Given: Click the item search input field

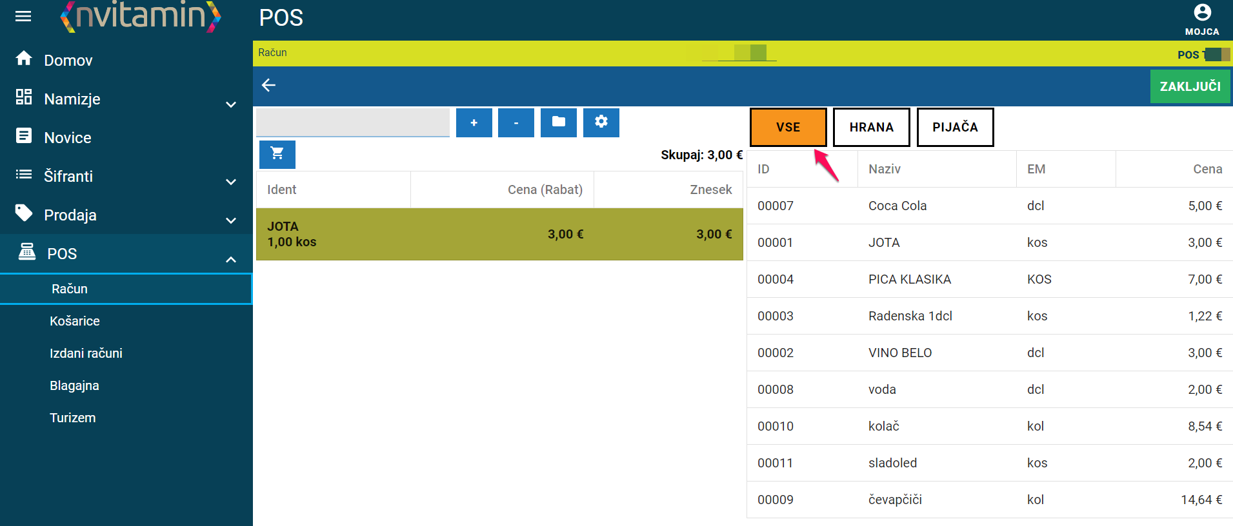Looking at the screenshot, I should coord(353,122).
